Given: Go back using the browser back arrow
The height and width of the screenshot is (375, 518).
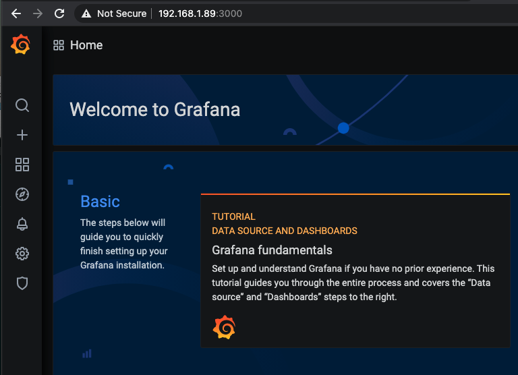Looking at the screenshot, I should click(16, 13).
